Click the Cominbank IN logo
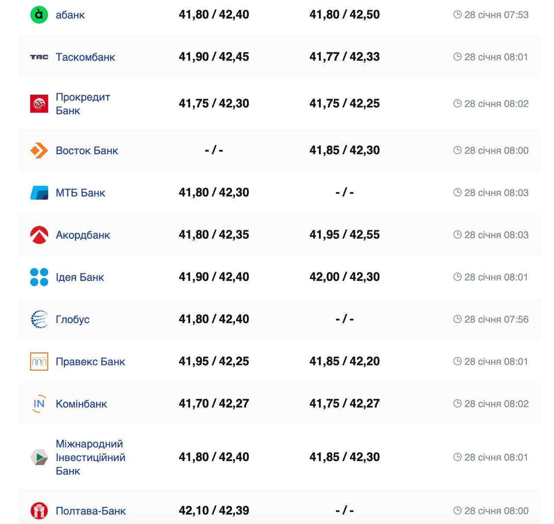Screen dimensions: 554x524 39,404
